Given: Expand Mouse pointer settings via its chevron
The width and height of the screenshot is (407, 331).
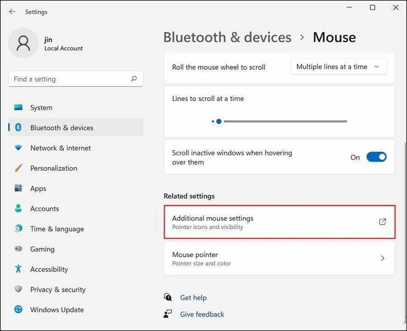Looking at the screenshot, I should 383,259.
